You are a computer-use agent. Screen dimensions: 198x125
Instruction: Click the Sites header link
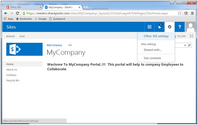(11, 27)
